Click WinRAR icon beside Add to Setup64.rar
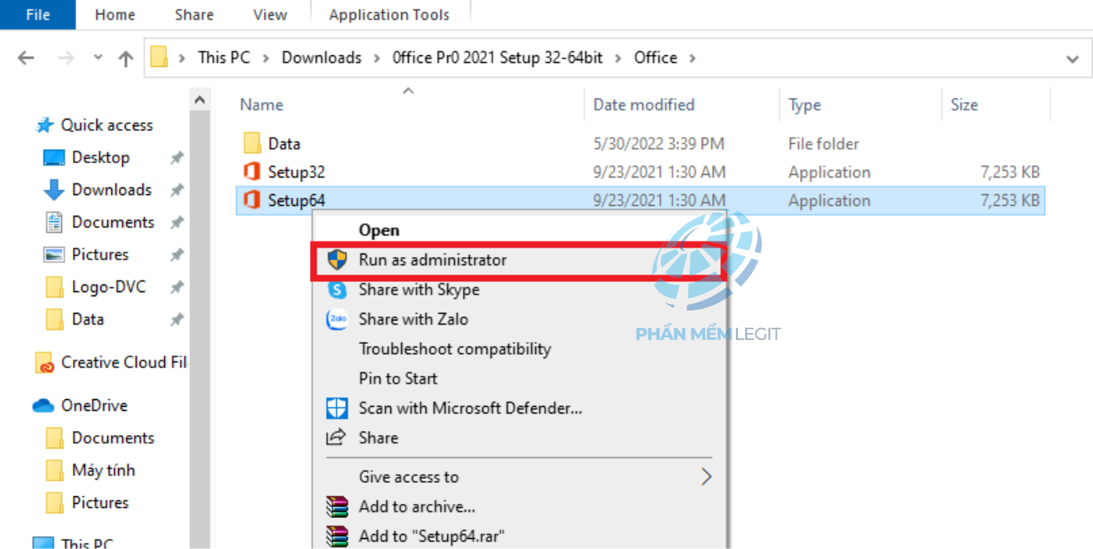 [x=337, y=536]
